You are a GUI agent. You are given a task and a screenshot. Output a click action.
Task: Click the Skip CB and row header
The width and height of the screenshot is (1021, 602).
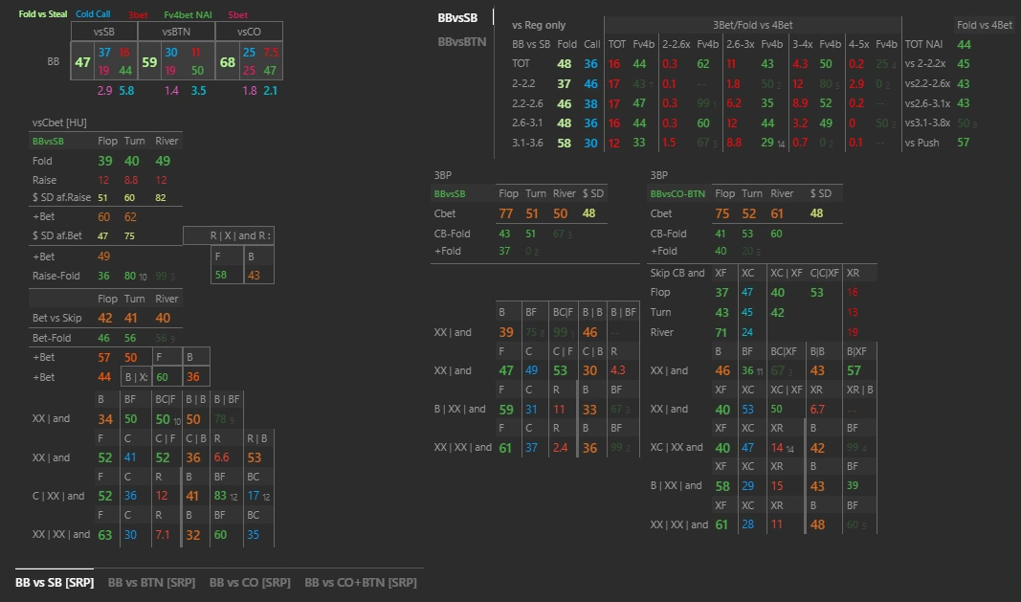677,273
